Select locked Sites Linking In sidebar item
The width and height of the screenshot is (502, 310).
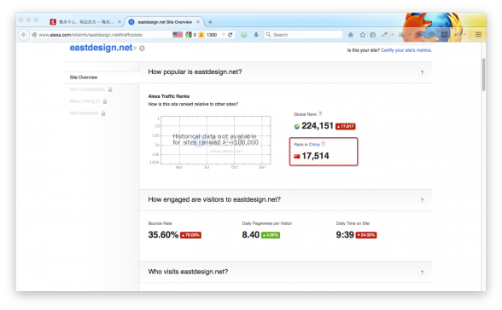click(85, 101)
